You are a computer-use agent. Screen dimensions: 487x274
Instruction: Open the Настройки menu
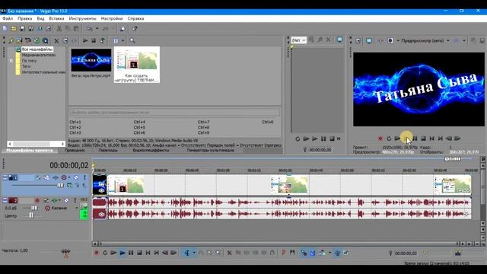tap(112, 18)
